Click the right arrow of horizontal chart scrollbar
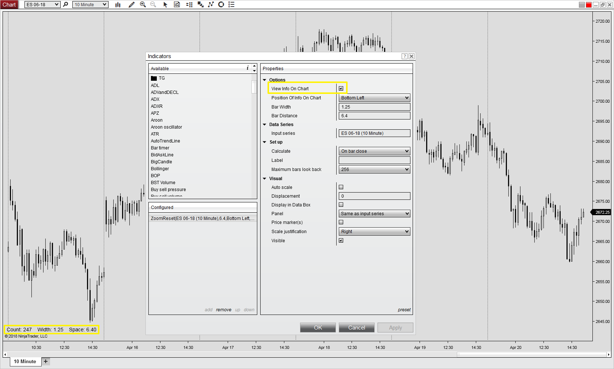The height and width of the screenshot is (369, 614). (x=609, y=354)
